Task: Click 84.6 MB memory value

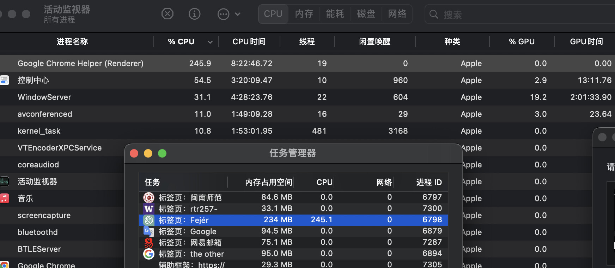Action: [x=277, y=197]
